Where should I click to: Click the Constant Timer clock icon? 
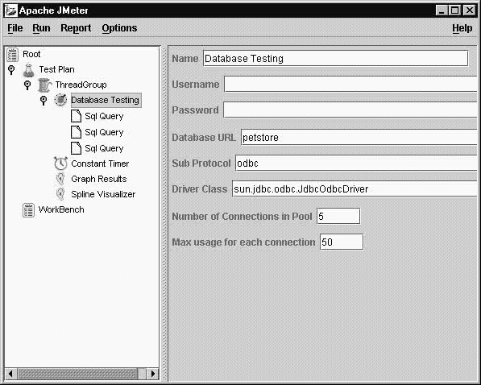coord(60,164)
